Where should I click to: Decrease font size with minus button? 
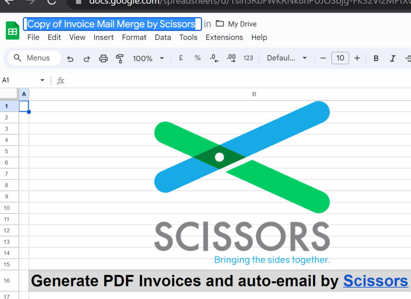point(323,58)
